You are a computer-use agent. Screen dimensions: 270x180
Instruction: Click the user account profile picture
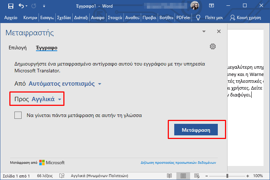(x=195, y=5)
